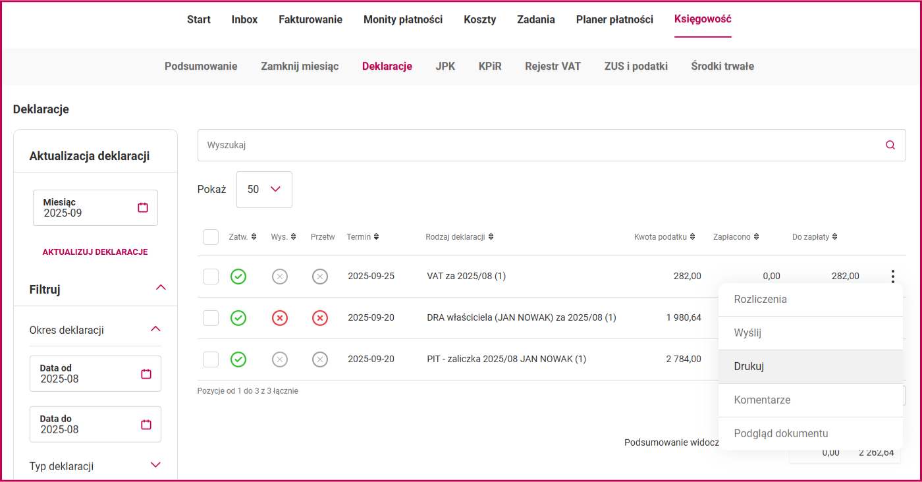Open the JPK subtab
Image resolution: width=922 pixels, height=482 pixels.
[x=445, y=67]
